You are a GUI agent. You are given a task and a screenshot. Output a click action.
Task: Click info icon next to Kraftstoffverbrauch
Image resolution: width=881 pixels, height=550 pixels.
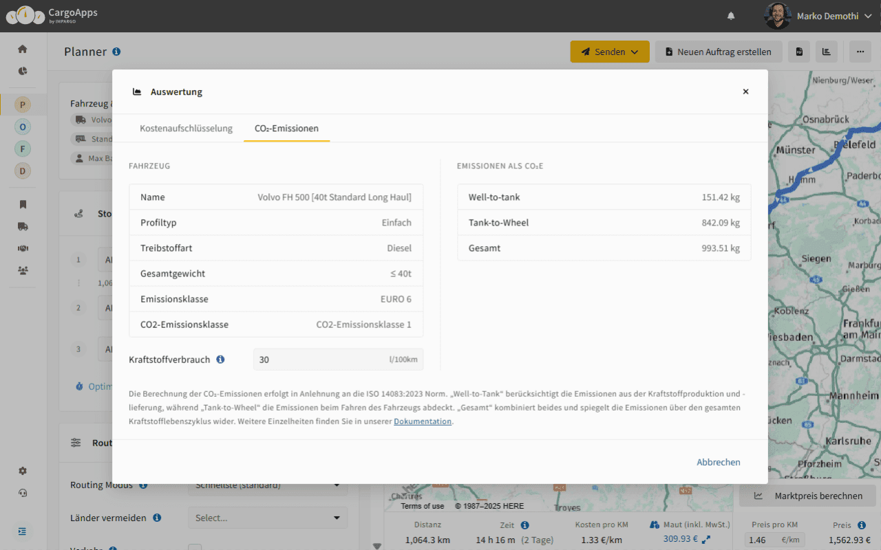220,360
